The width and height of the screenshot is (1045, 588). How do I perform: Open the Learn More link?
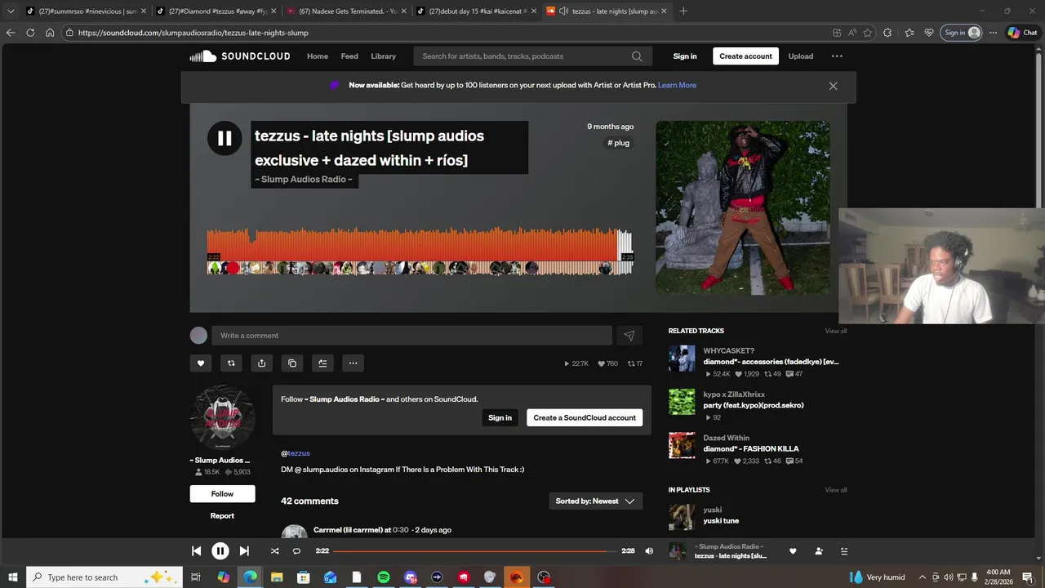(x=677, y=86)
